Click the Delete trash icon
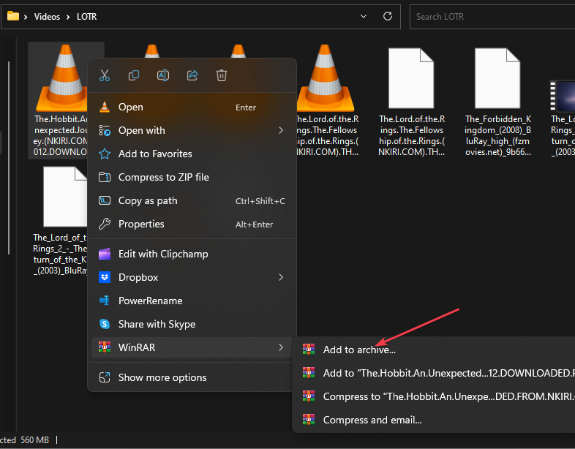Screen dimensions: 575x449 tap(222, 75)
